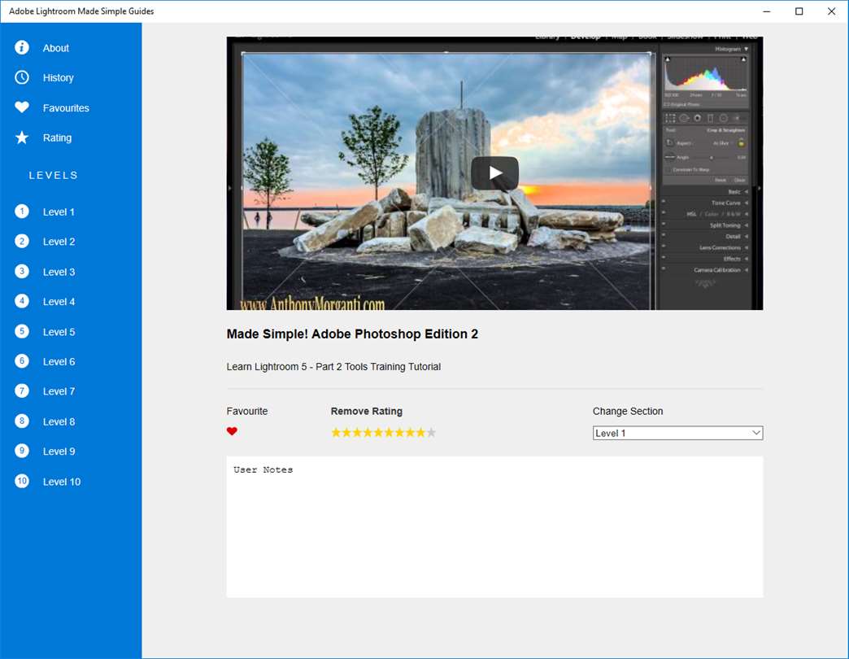Image resolution: width=849 pixels, height=659 pixels.
Task: Set rating to the last grey star
Action: (432, 433)
